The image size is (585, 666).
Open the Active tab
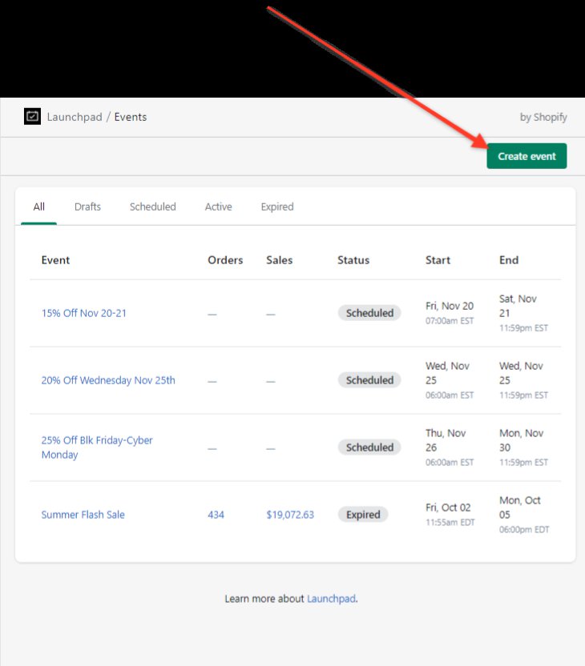[218, 207]
